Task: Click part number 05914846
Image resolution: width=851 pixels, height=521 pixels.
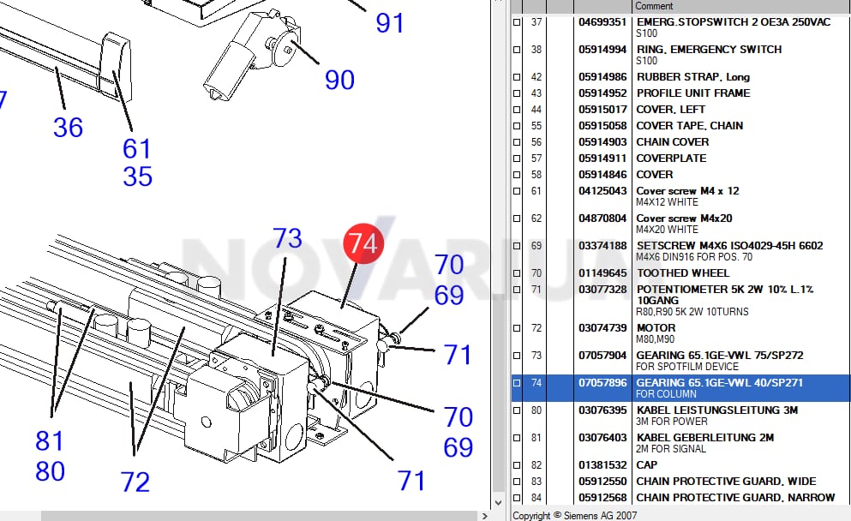Action: pyautogui.click(x=602, y=175)
